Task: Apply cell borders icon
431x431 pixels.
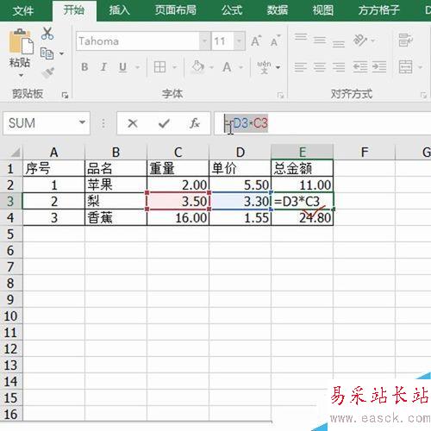Action: 159,67
